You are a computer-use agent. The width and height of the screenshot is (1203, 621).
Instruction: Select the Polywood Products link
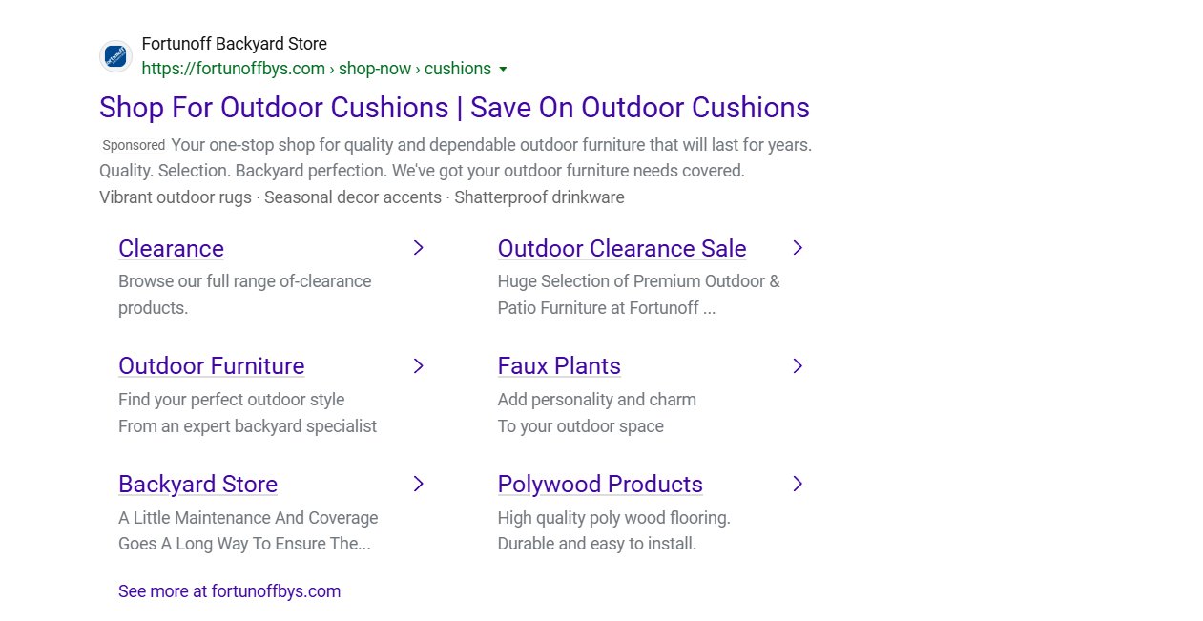tap(599, 485)
